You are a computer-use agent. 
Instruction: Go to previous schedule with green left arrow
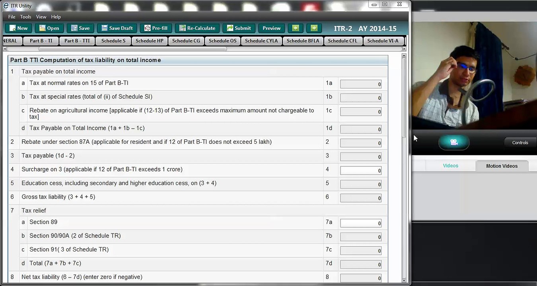click(x=296, y=28)
